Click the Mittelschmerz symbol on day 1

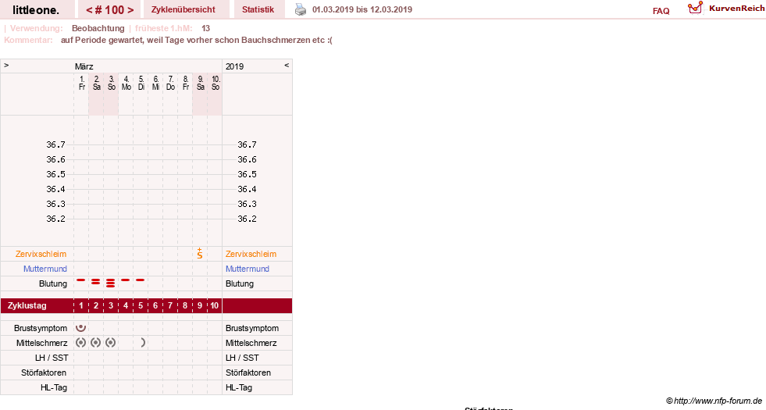pos(81,343)
